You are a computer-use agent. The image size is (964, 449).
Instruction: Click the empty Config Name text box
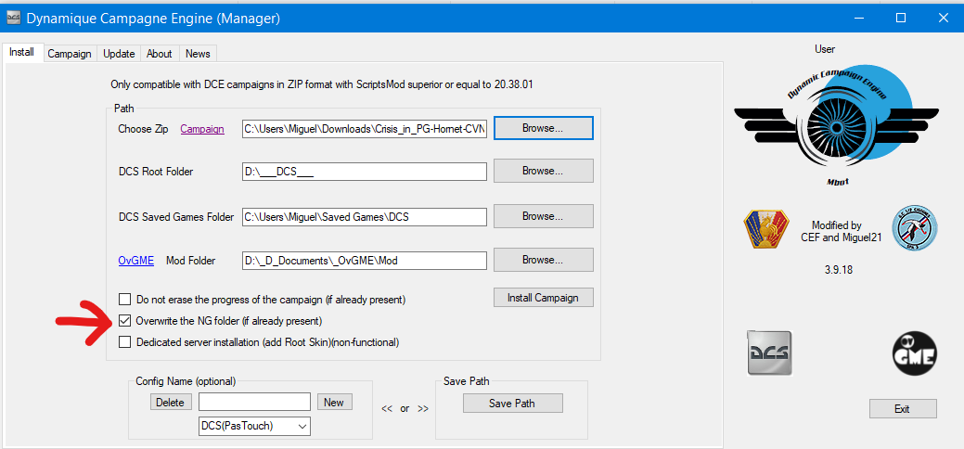(x=254, y=403)
